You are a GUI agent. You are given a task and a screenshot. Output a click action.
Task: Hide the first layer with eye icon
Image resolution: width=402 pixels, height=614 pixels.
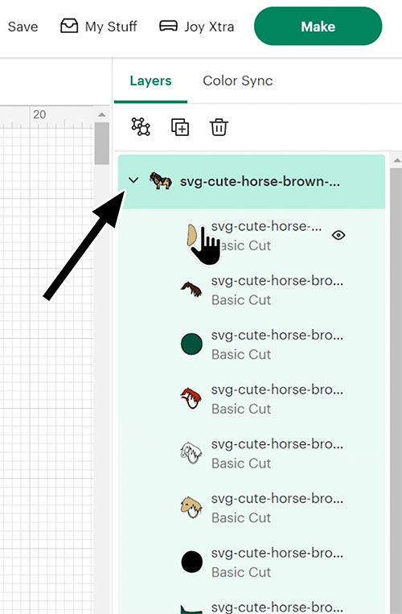338,235
